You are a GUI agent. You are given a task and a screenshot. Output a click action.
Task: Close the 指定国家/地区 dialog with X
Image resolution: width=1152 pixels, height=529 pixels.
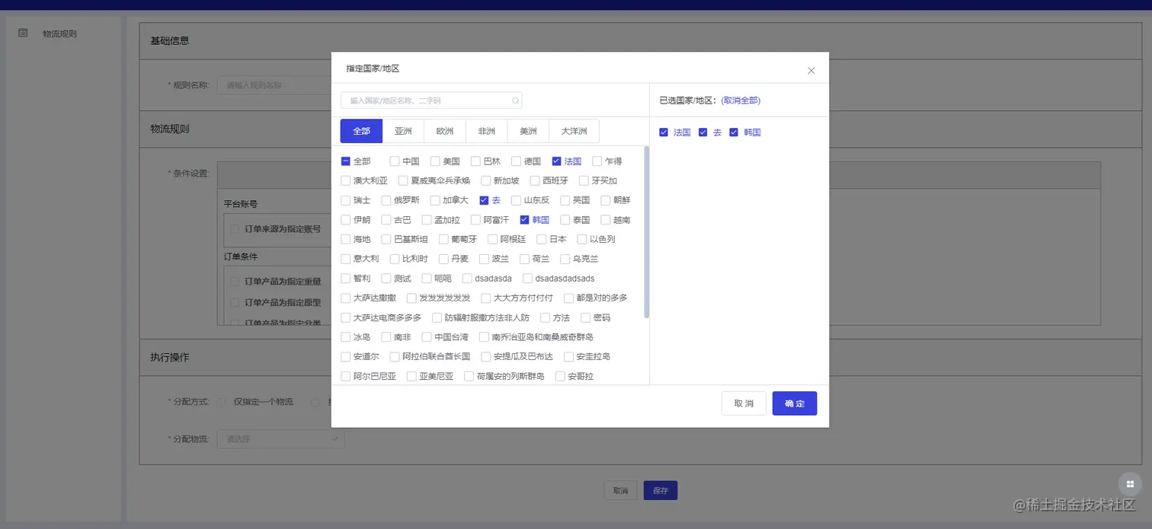pyautogui.click(x=811, y=70)
